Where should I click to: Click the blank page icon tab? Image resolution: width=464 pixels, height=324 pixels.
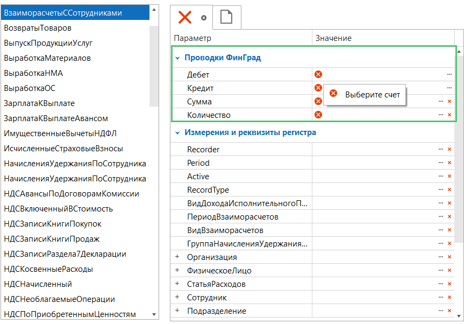click(226, 18)
